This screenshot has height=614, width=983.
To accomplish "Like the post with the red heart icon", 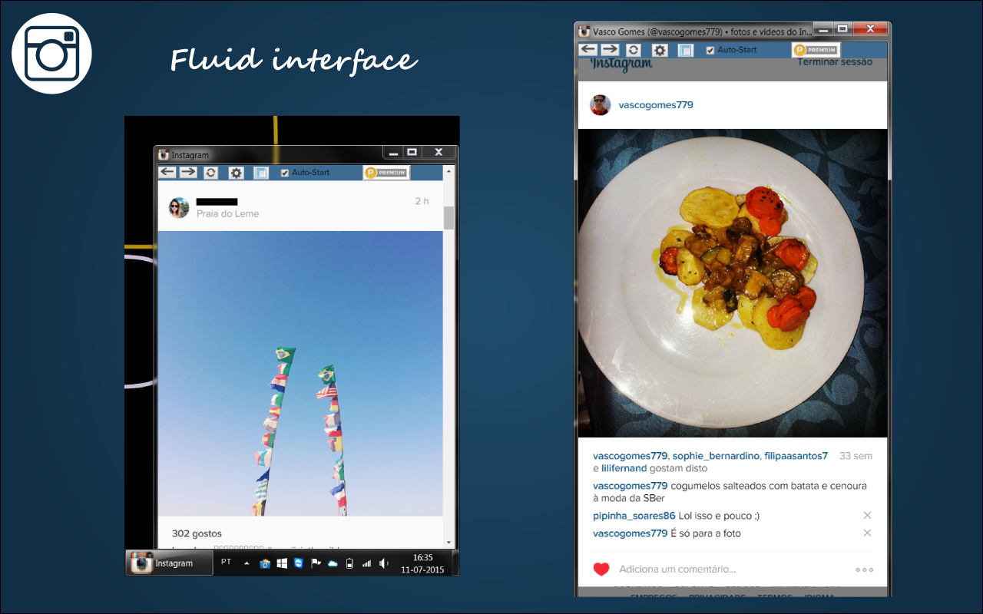I will point(601,569).
